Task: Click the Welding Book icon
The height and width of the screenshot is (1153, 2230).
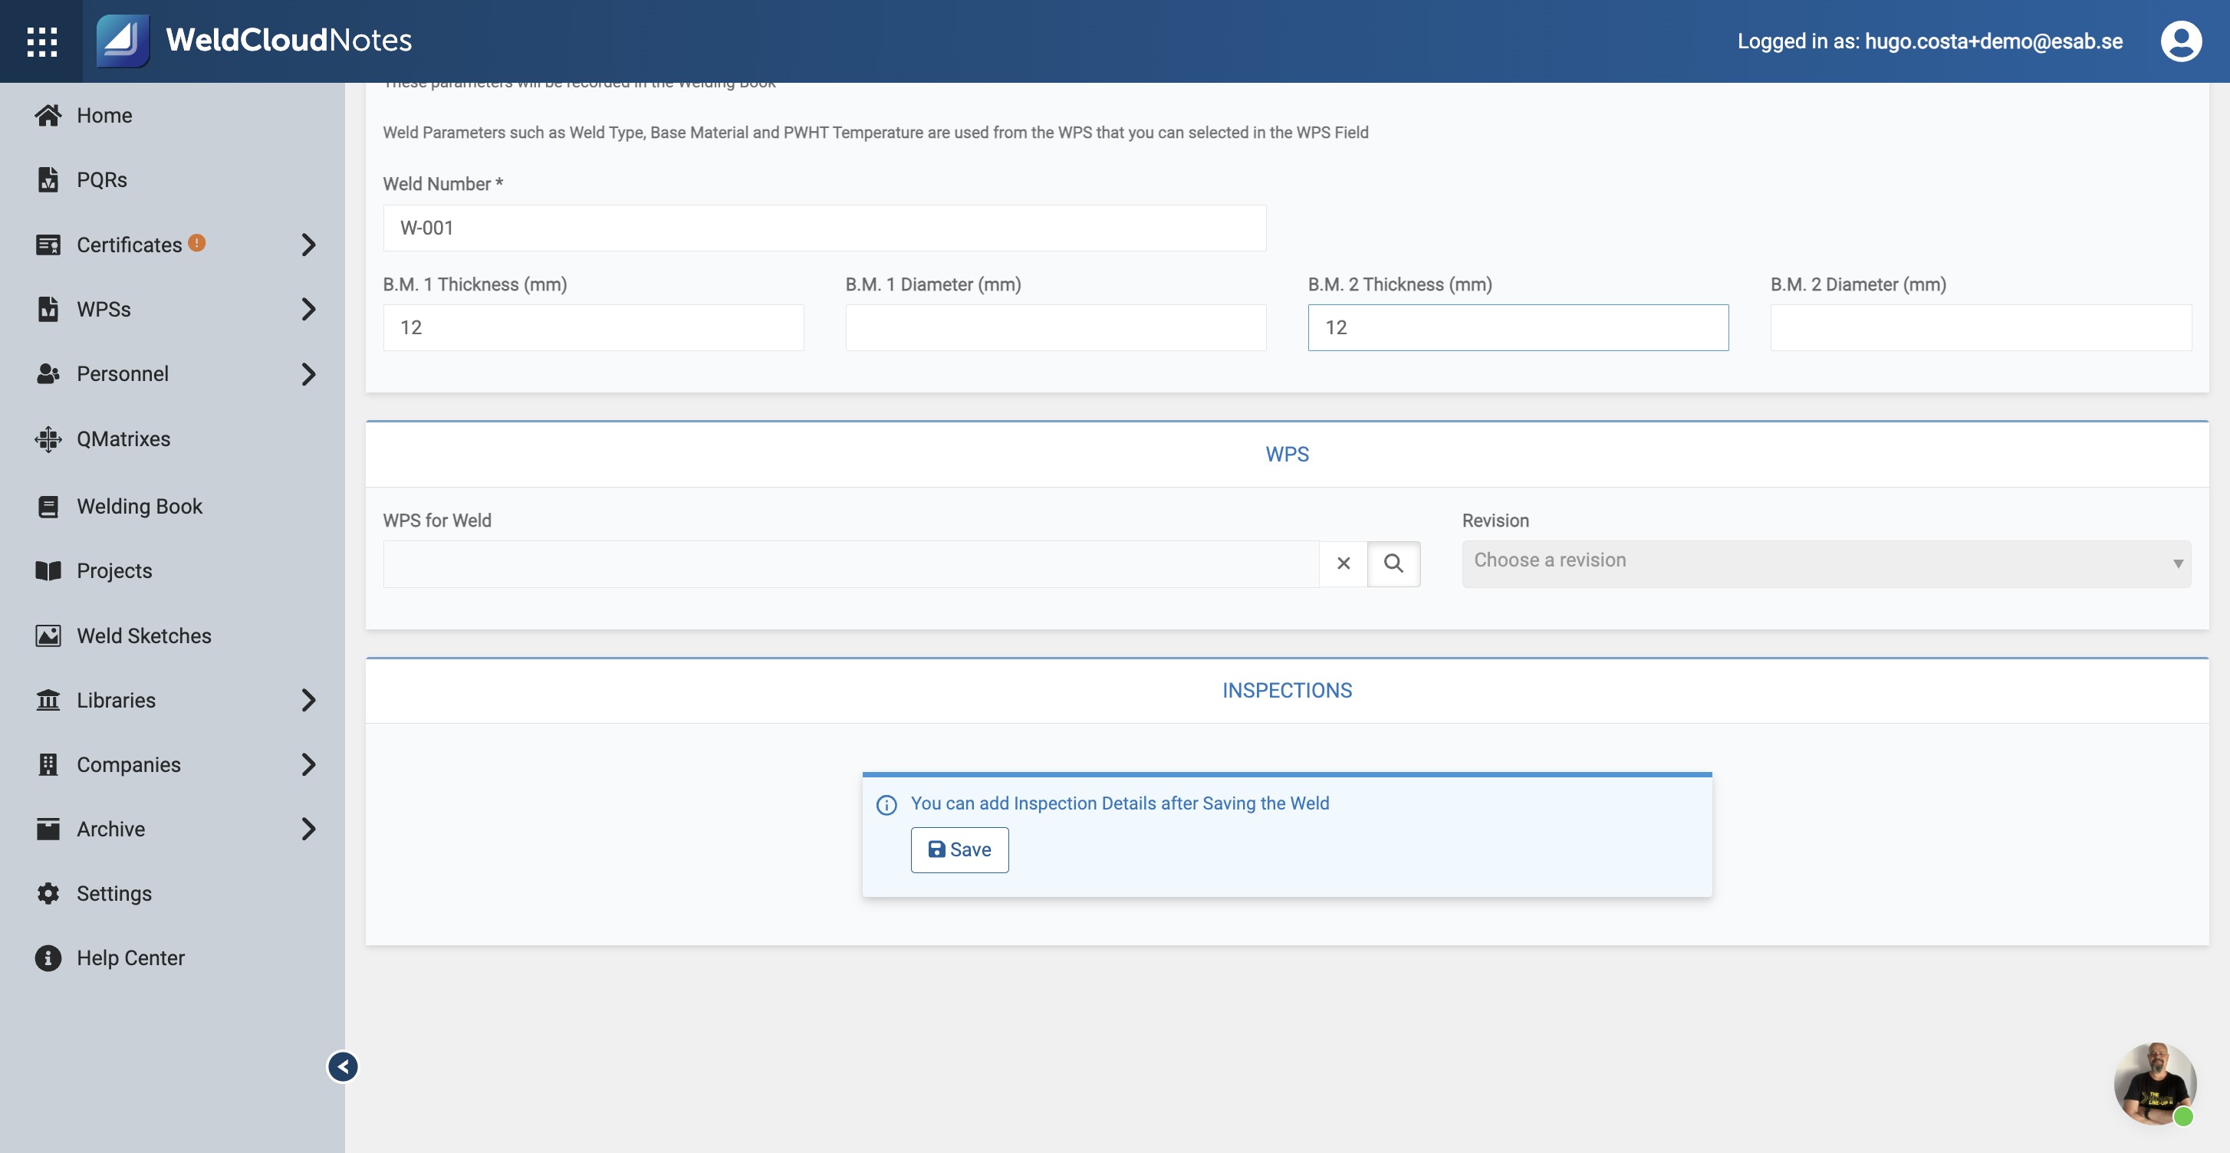Action: point(48,507)
